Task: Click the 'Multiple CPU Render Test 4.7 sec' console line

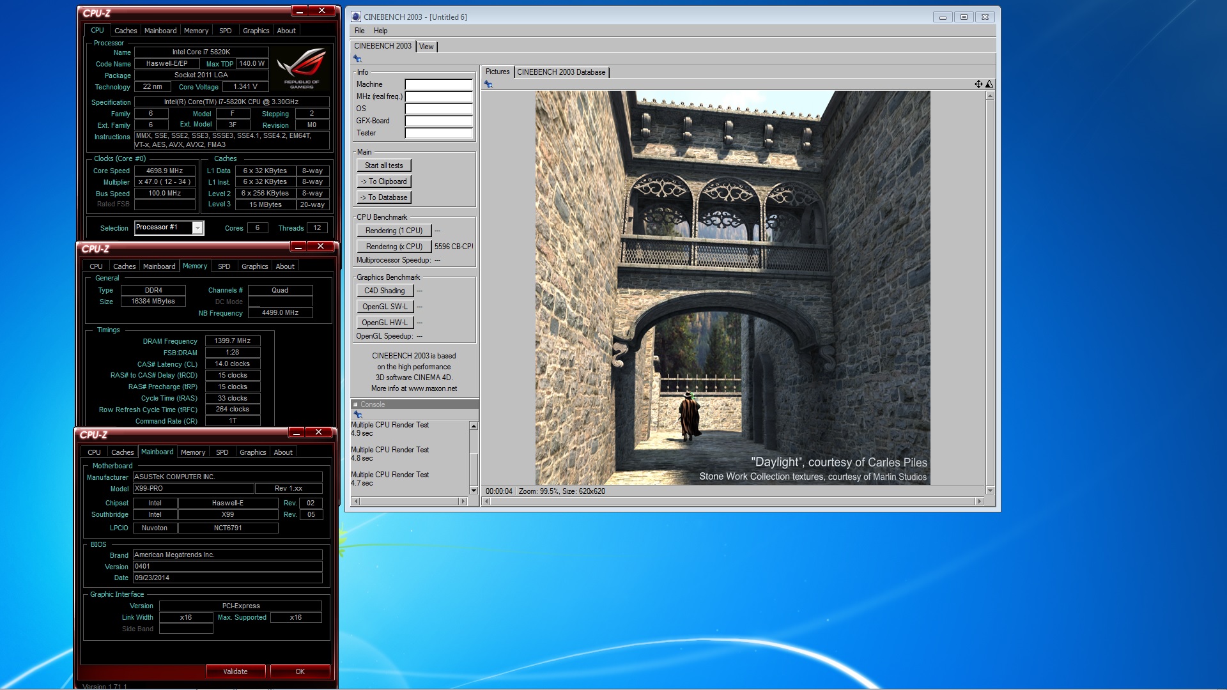Action: 390,479
